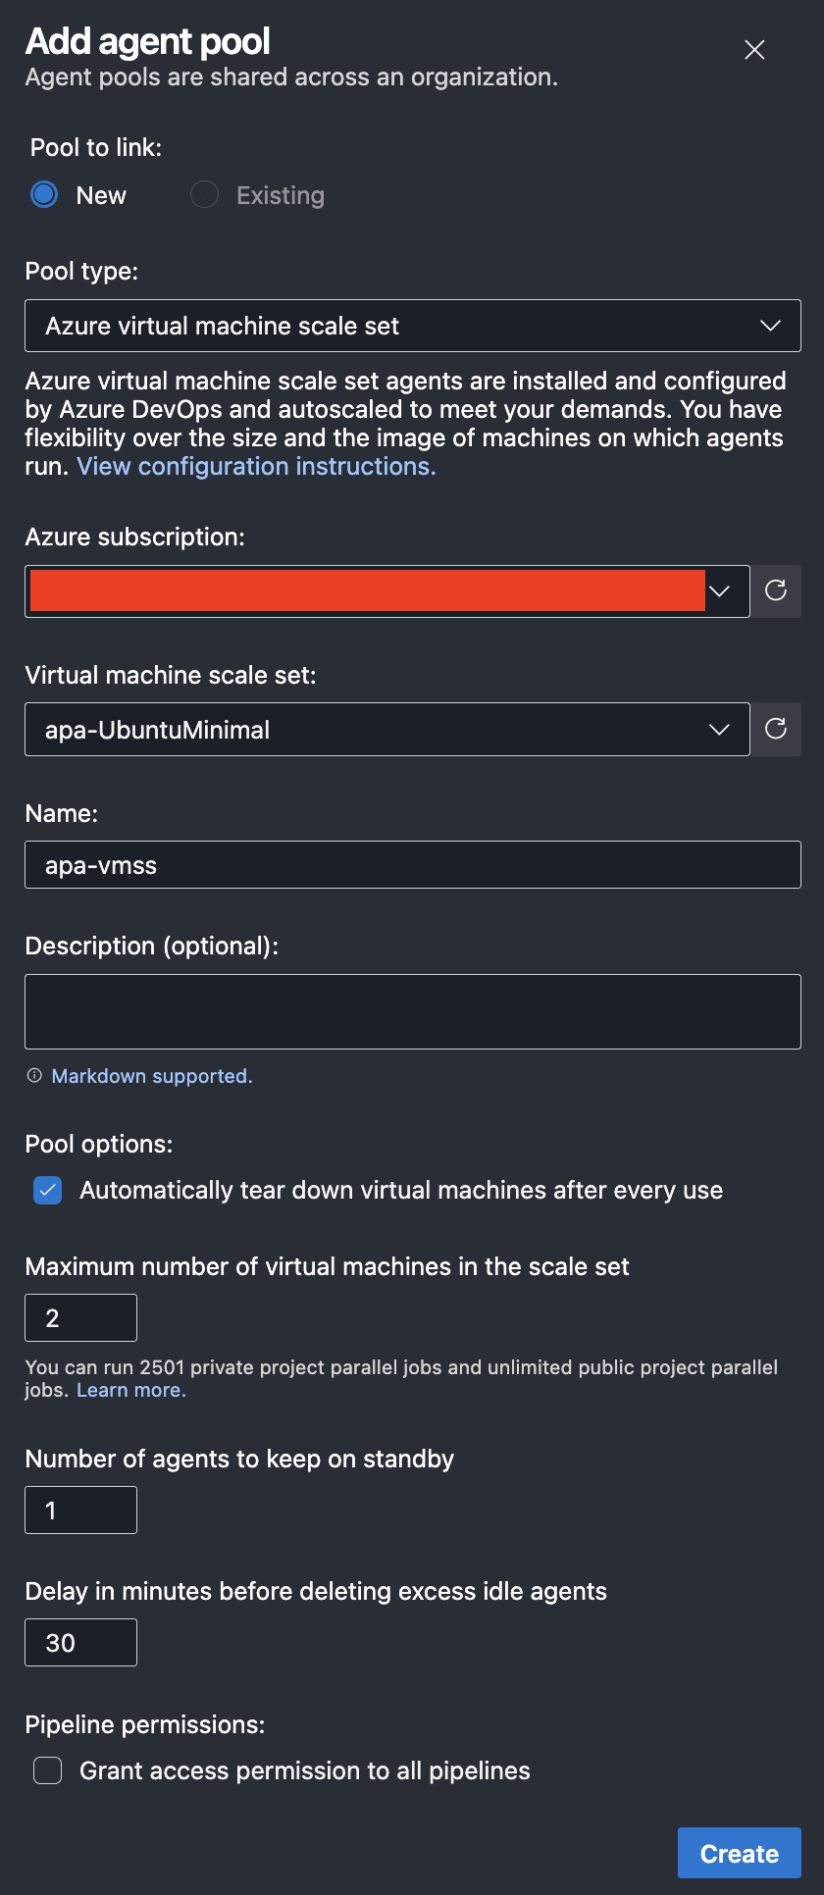This screenshot has height=1895, width=824.
Task: Open the apa-UbuntuMinimal scale set dropdown
Action: [x=387, y=729]
